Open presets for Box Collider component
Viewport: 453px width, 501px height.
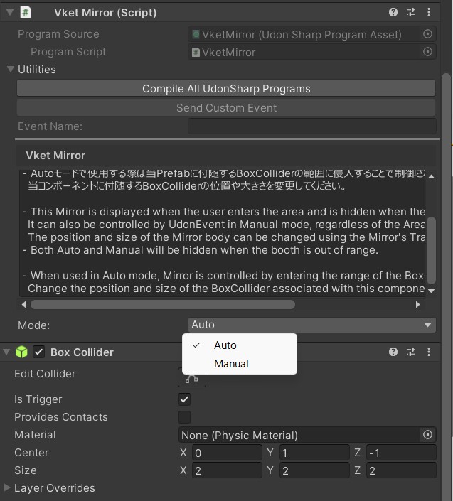coord(411,352)
